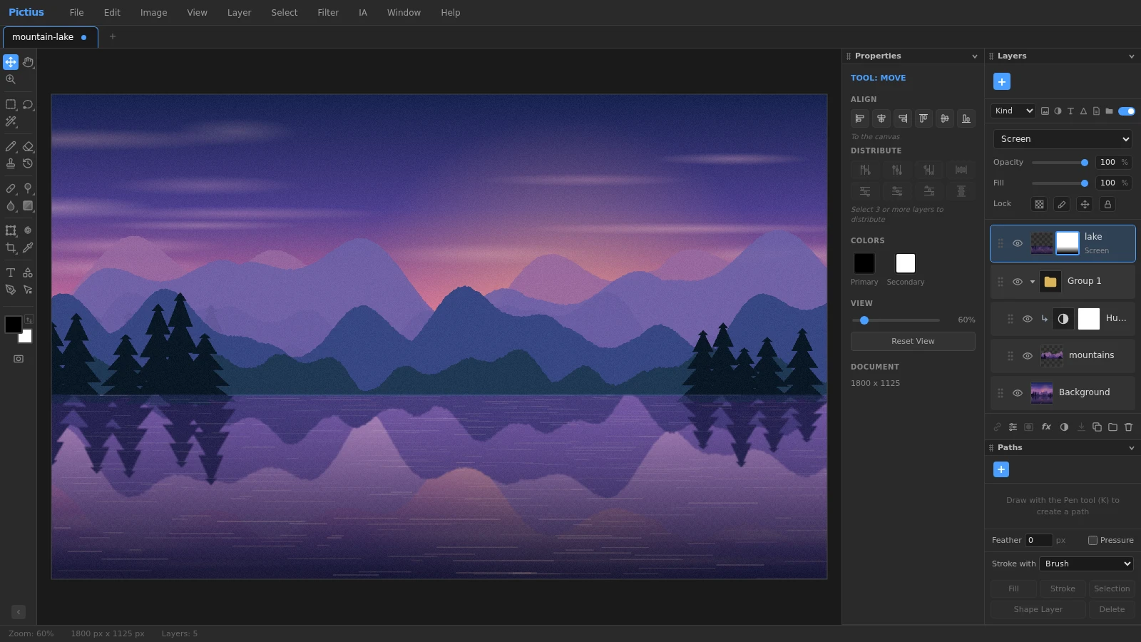Collapse the Group 1 folder
The width and height of the screenshot is (1141, 642).
tap(1032, 281)
